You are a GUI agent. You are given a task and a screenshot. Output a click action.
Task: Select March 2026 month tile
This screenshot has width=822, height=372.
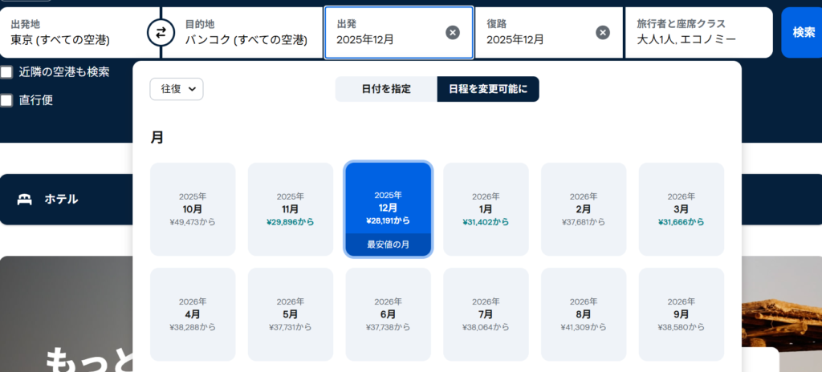pos(681,209)
